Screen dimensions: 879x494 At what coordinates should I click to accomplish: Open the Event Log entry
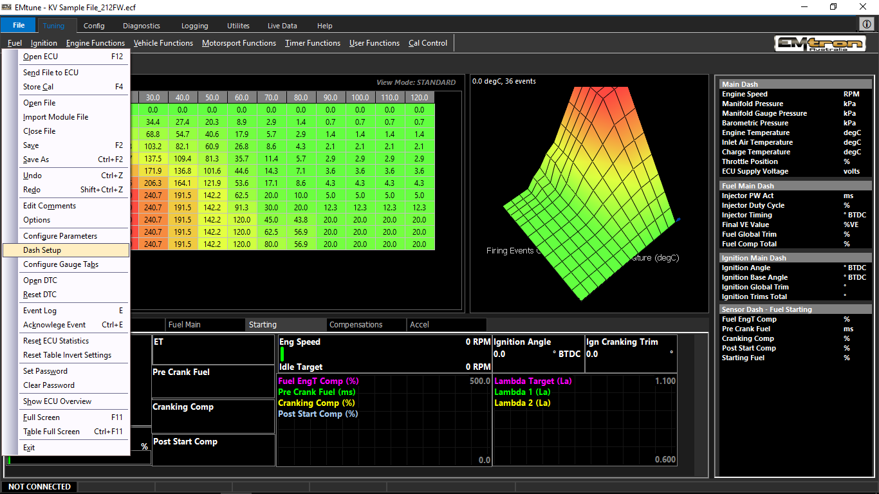pos(40,311)
